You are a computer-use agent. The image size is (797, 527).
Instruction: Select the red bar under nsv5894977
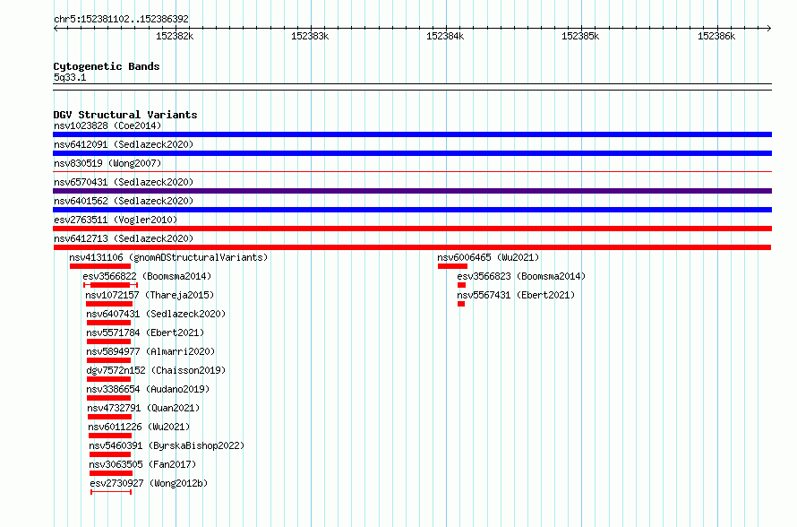pyautogui.click(x=108, y=360)
